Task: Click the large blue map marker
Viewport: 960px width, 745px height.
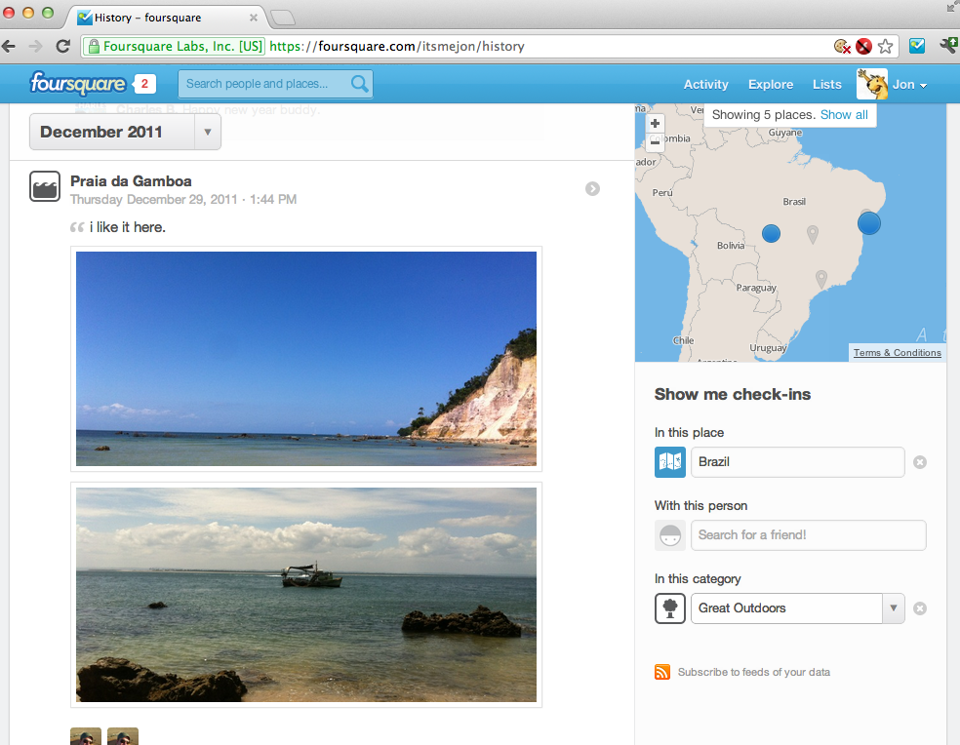Action: pos(869,223)
